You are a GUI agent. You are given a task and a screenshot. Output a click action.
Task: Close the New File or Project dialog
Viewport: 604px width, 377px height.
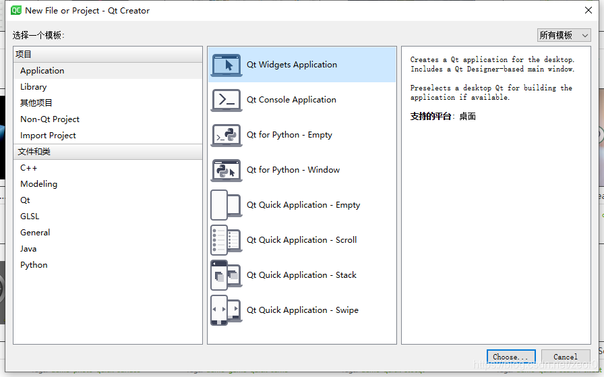(x=588, y=10)
